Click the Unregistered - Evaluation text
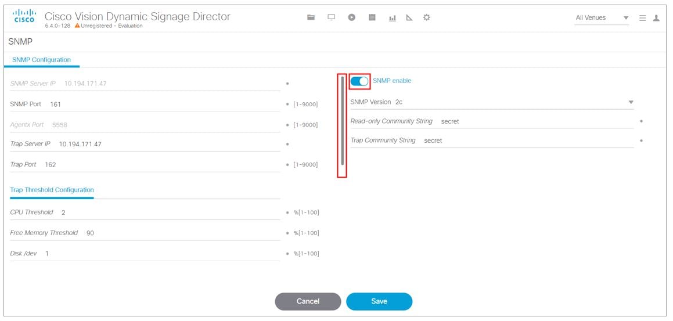 click(111, 26)
